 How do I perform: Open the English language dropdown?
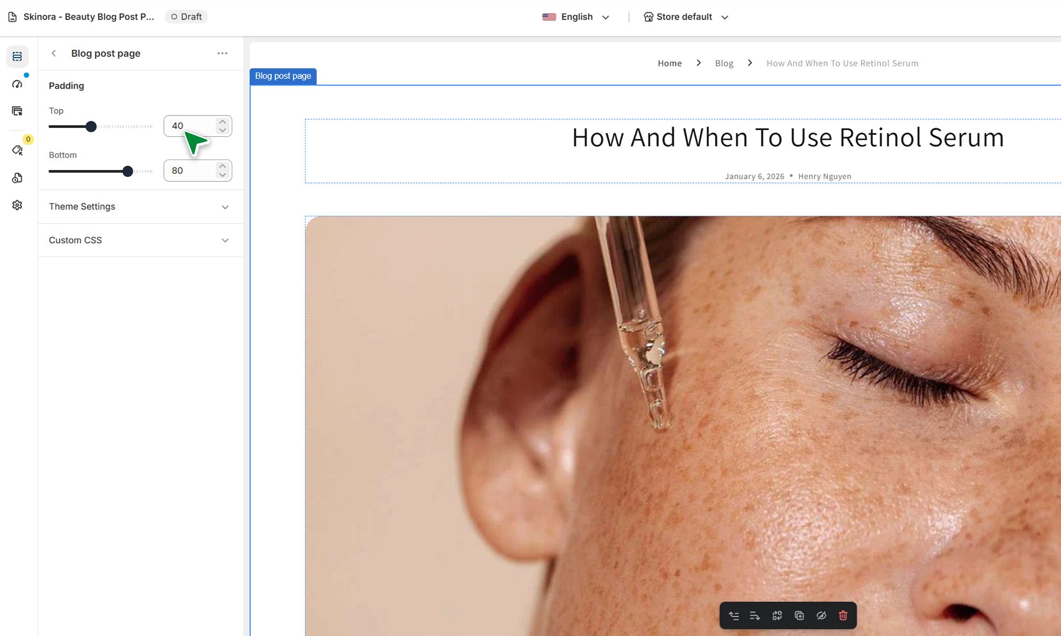point(576,17)
